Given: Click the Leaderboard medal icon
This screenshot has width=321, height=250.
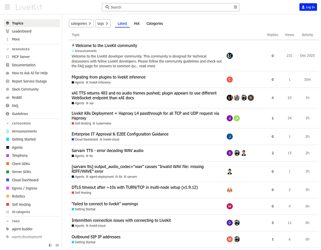Looking at the screenshot, I should point(8,31).
